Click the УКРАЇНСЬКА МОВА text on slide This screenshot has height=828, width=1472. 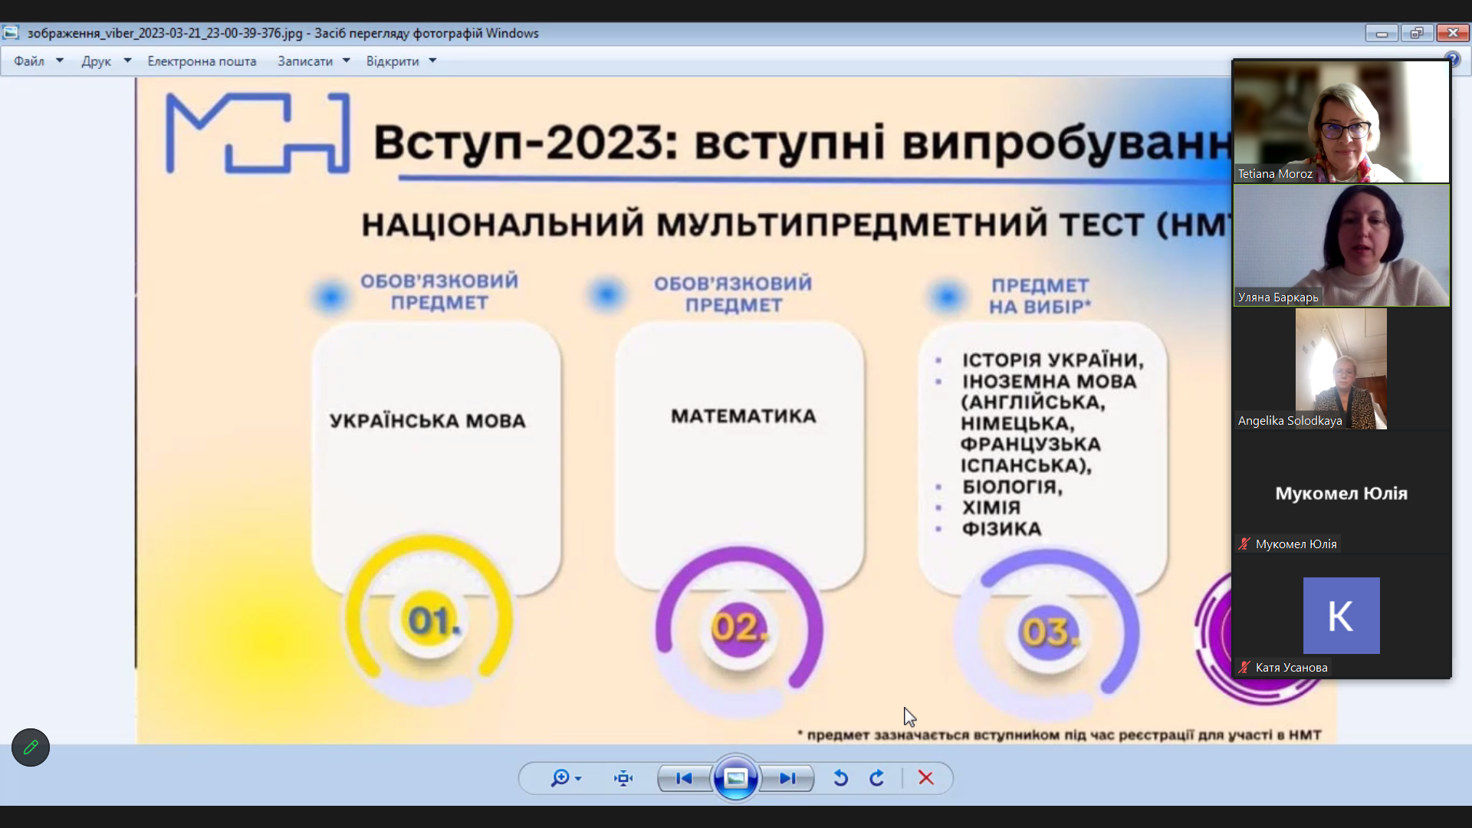pyautogui.click(x=428, y=421)
